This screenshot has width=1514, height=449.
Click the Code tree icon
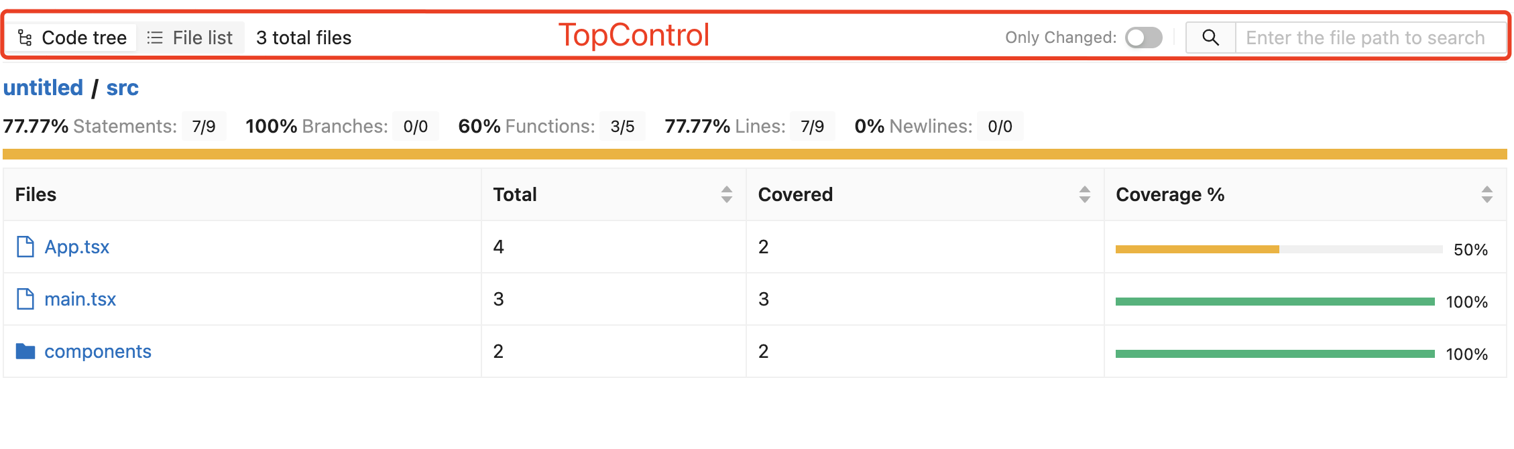25,38
